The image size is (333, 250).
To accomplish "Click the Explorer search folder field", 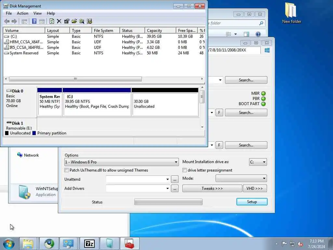I will pos(237,23).
